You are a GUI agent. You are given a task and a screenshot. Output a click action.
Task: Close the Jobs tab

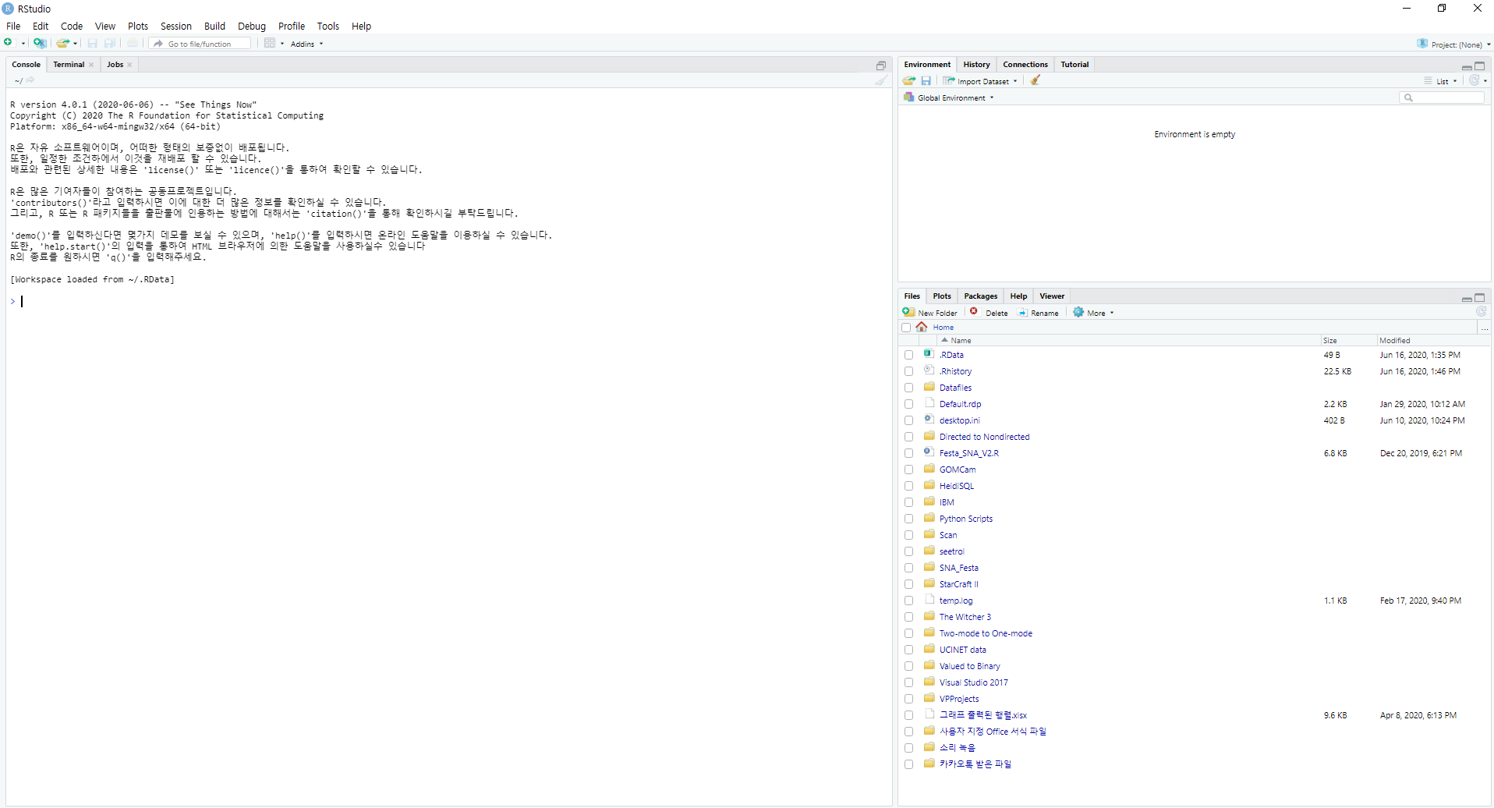point(129,65)
